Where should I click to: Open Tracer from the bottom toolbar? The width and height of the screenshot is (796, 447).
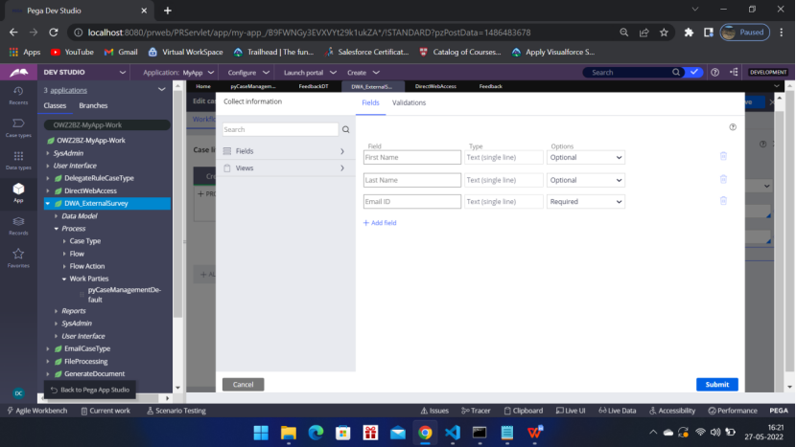476,411
